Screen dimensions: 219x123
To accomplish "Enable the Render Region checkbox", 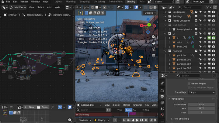I will 189,83.
